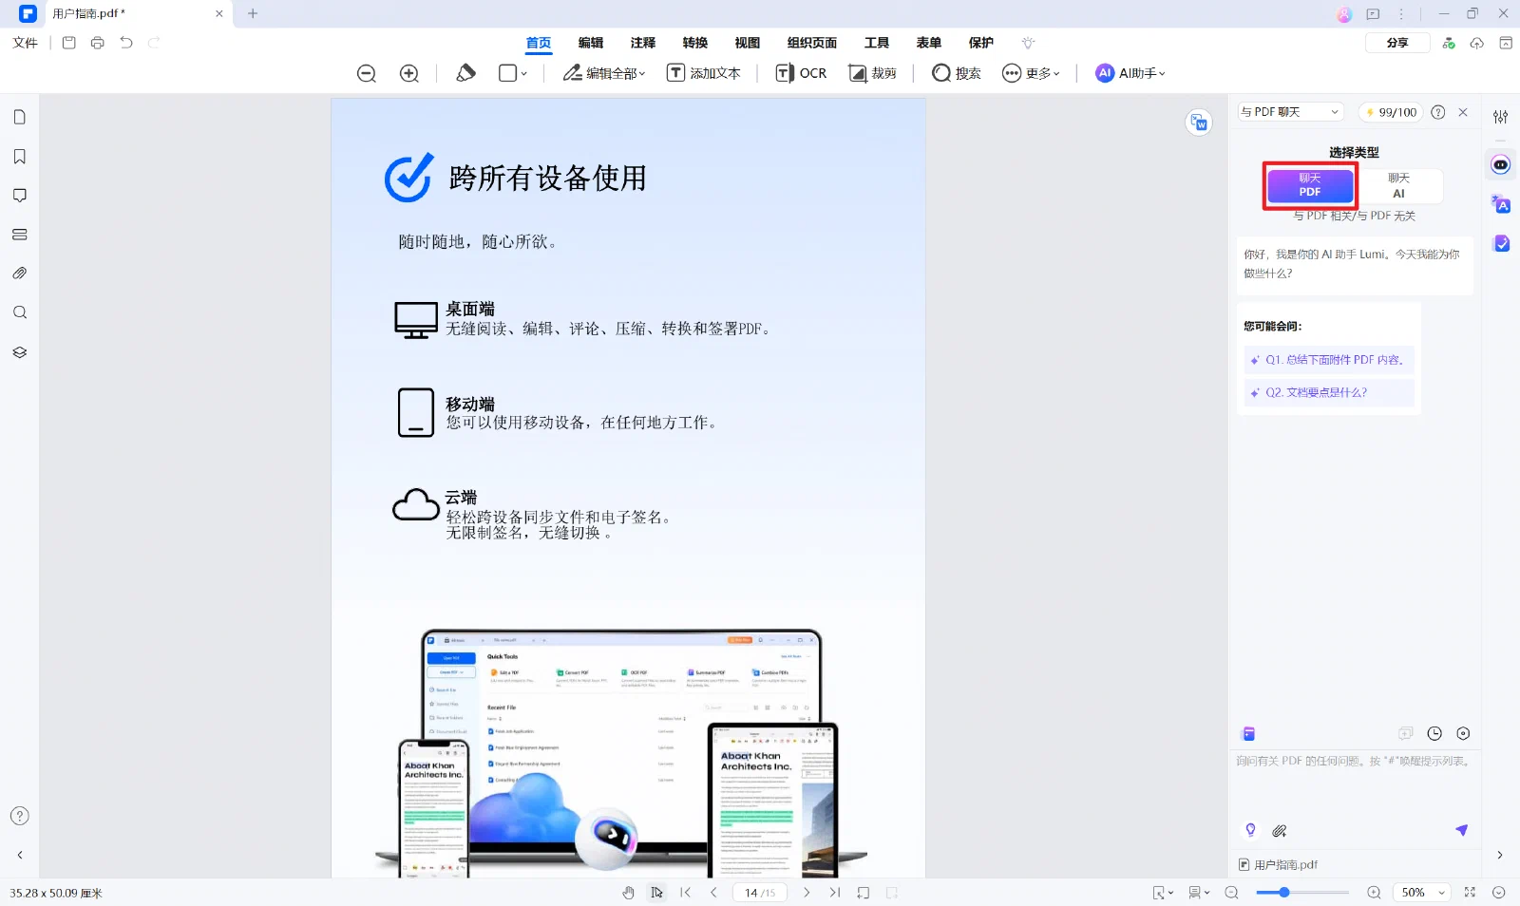
Task: Go to the first page
Action: point(686,893)
